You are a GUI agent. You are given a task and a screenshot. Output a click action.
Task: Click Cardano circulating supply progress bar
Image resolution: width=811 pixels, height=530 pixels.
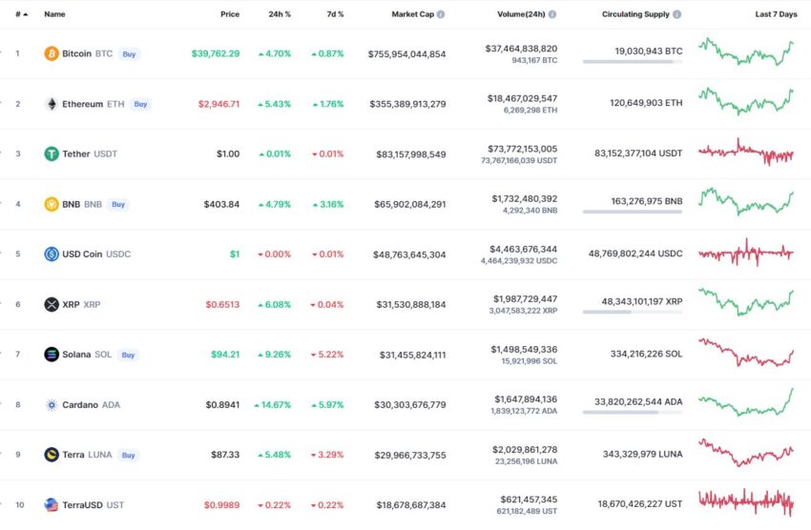click(x=632, y=412)
